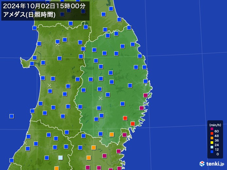Click the northernmost white X marker
227x170 pixels.
[x=57, y=44]
